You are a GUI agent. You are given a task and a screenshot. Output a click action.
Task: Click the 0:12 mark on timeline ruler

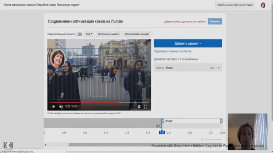point(106,133)
